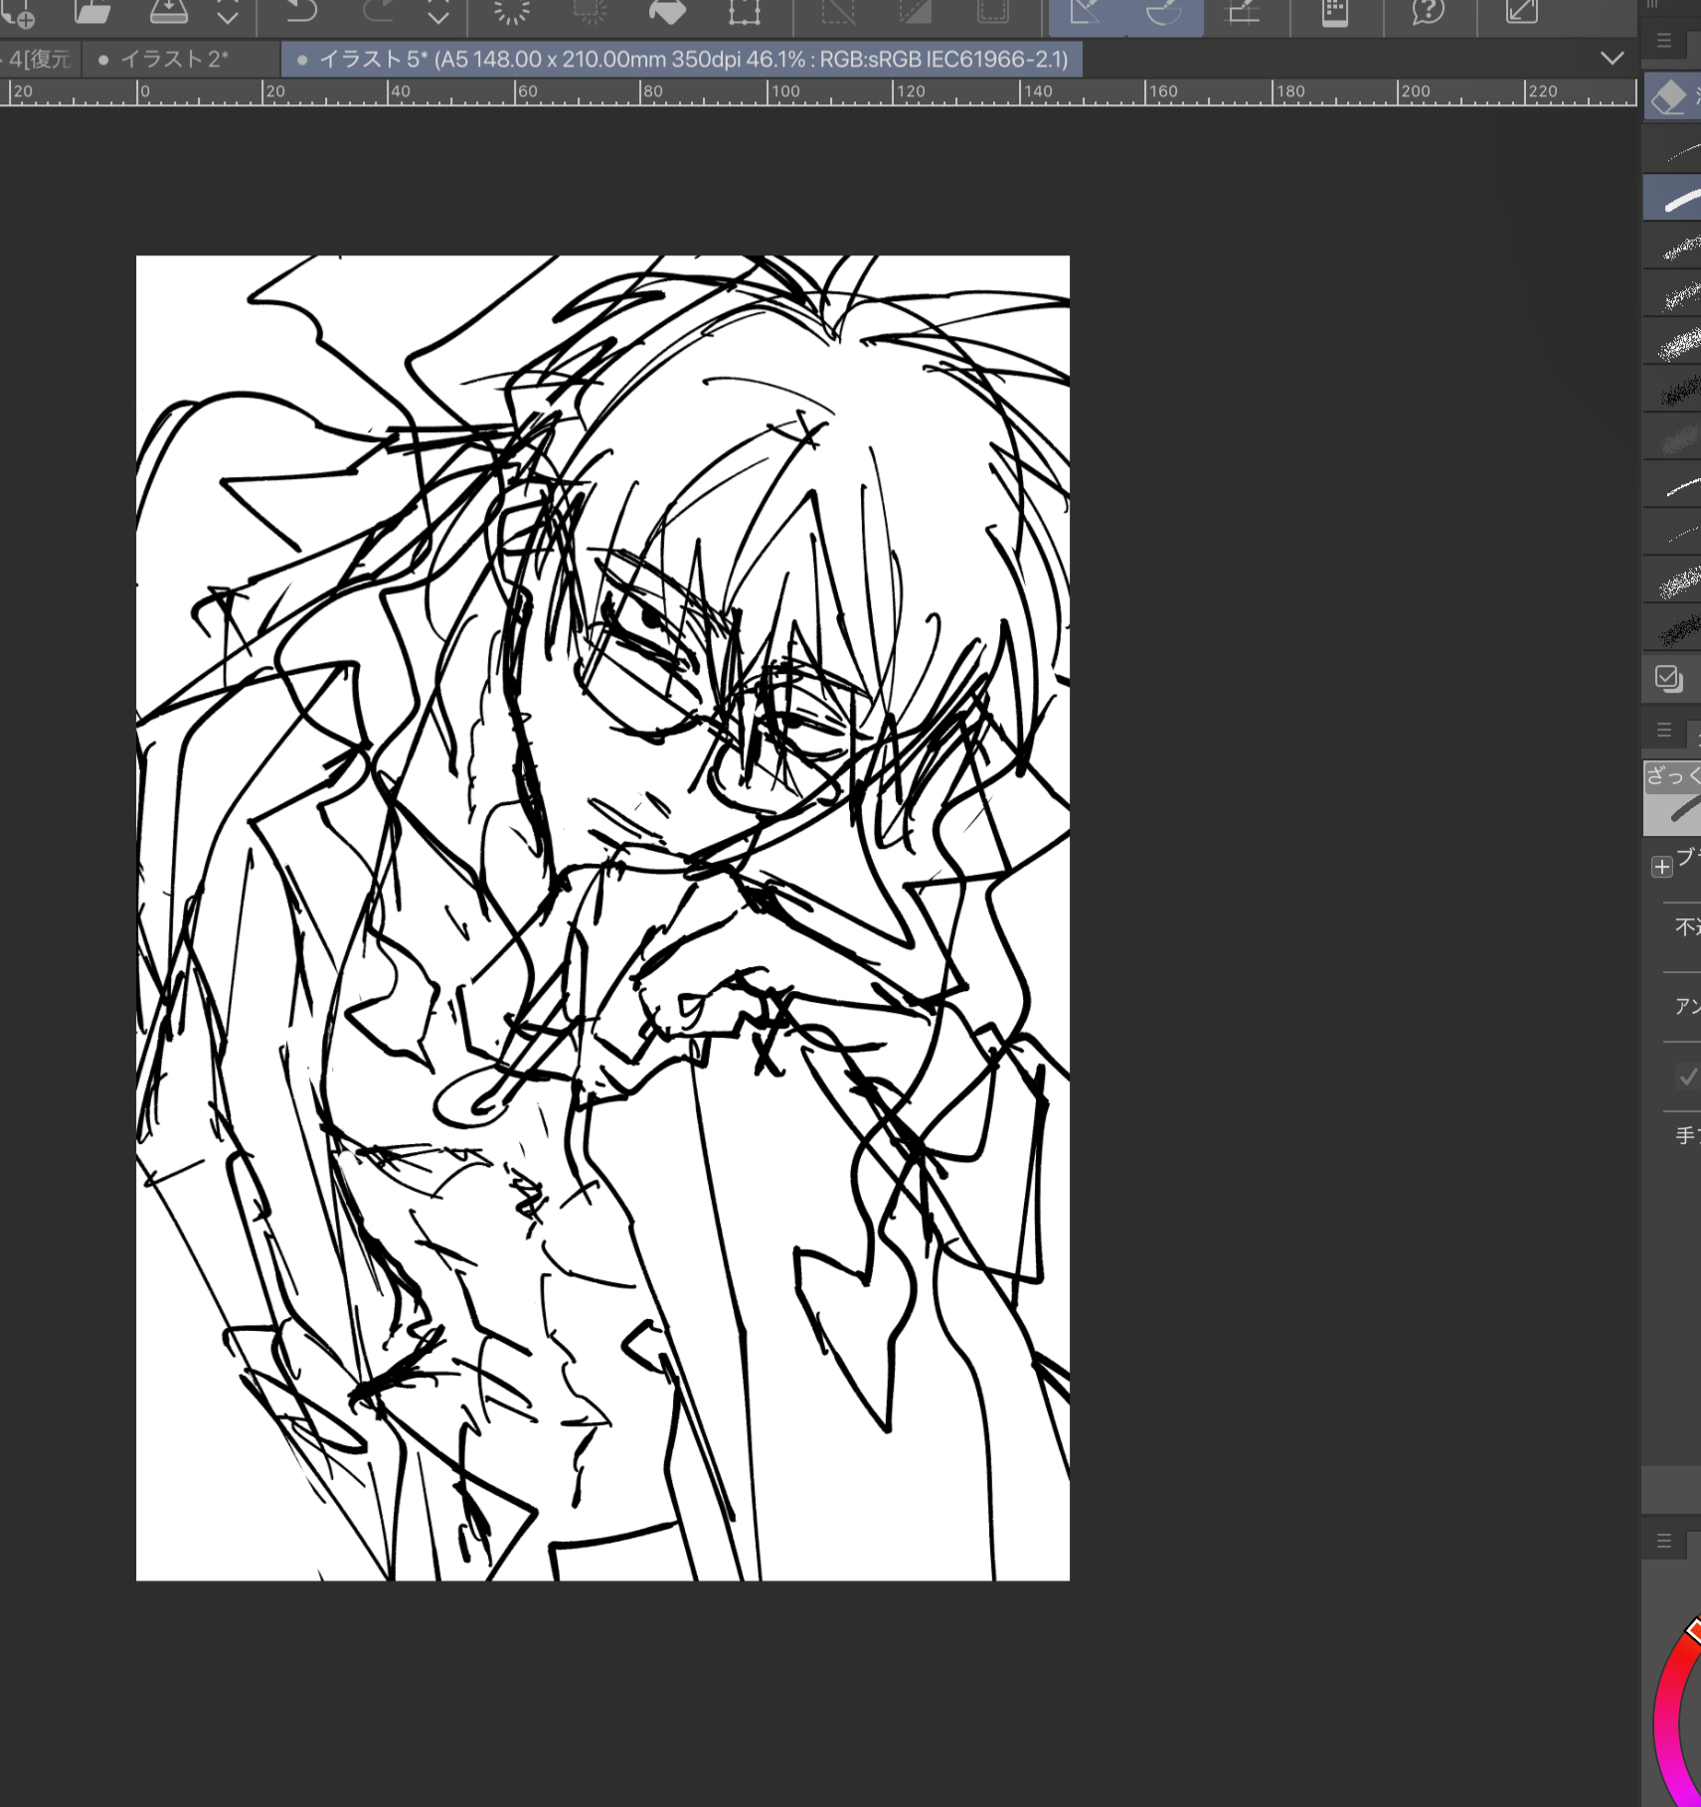This screenshot has height=1807, width=1701.
Task: Toggle the checkbox in the tool property panel
Action: pos(1686,1076)
